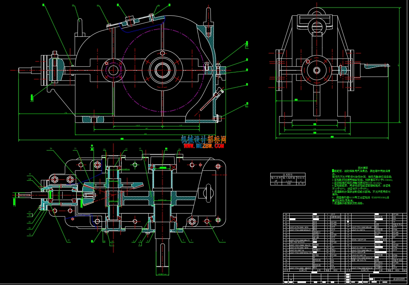Click the 16.55 transmission ratio cell

click(x=301, y=183)
